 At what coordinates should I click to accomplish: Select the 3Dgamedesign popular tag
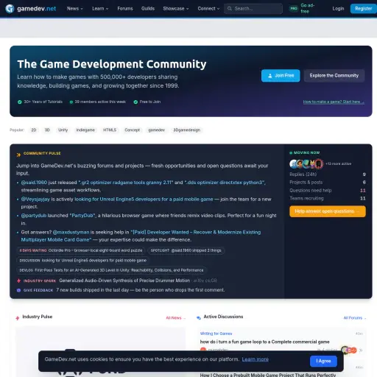pyautogui.click(x=186, y=130)
